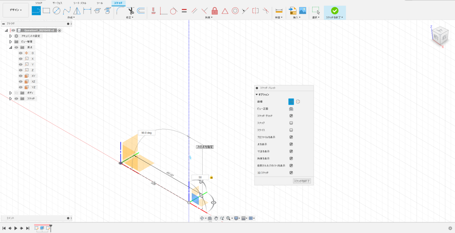
Task: Apply the Tangent constraint
Action: point(174,11)
